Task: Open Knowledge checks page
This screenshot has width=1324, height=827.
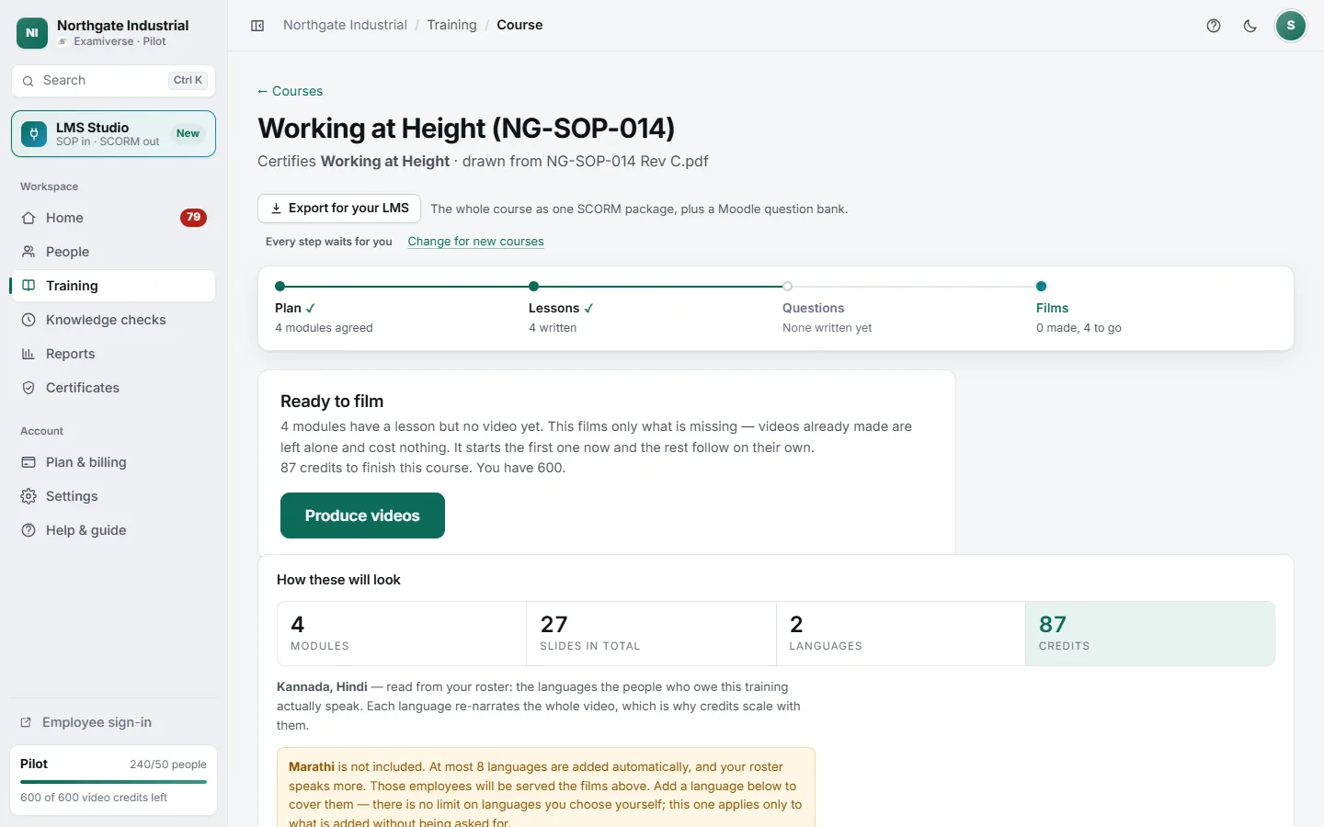Action: 113,320
